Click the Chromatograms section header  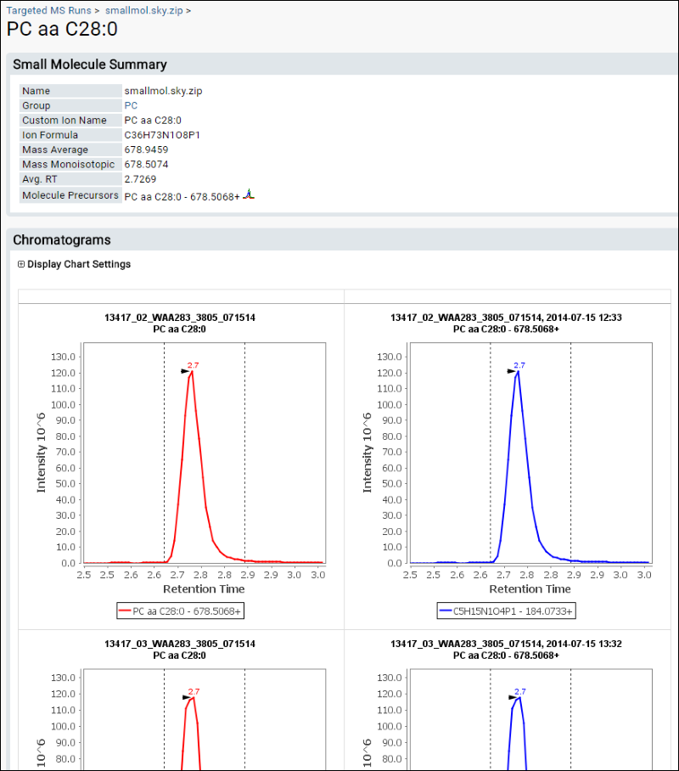(62, 240)
